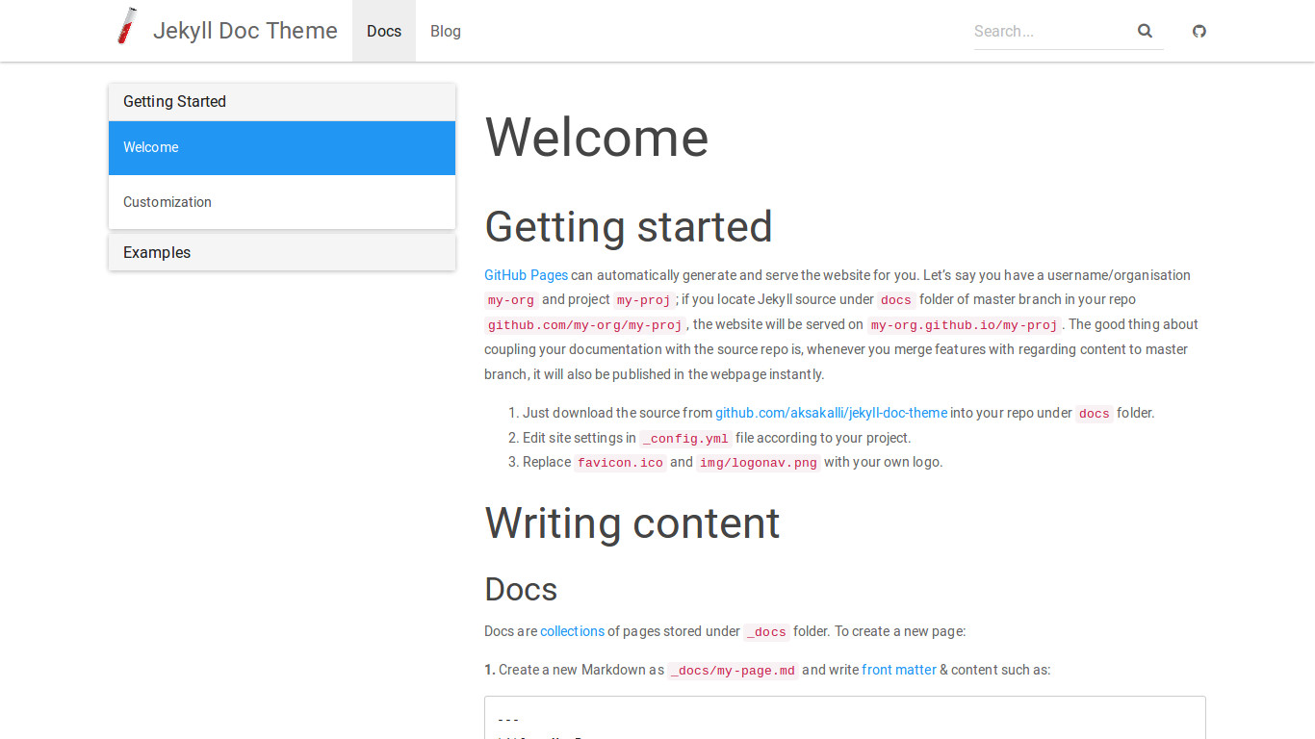
Task: Open the Blog navbar tab
Action: point(445,31)
